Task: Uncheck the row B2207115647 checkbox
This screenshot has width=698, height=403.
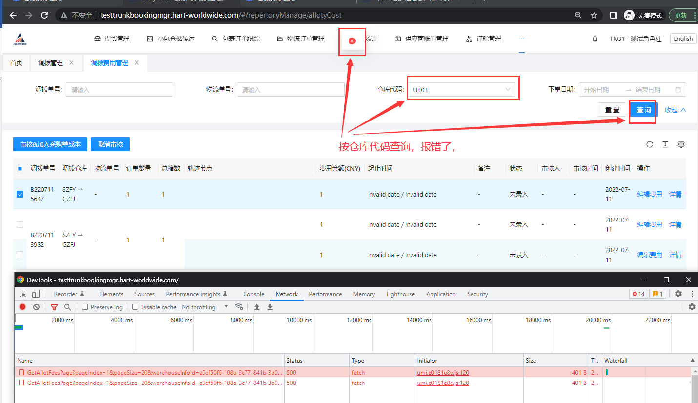Action: click(x=20, y=194)
